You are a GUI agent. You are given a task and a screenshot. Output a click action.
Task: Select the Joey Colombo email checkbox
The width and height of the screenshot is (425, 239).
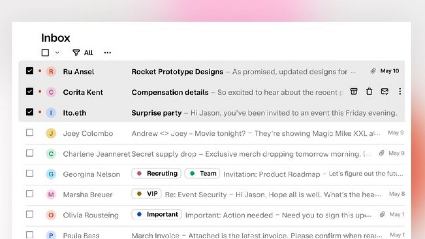30,133
